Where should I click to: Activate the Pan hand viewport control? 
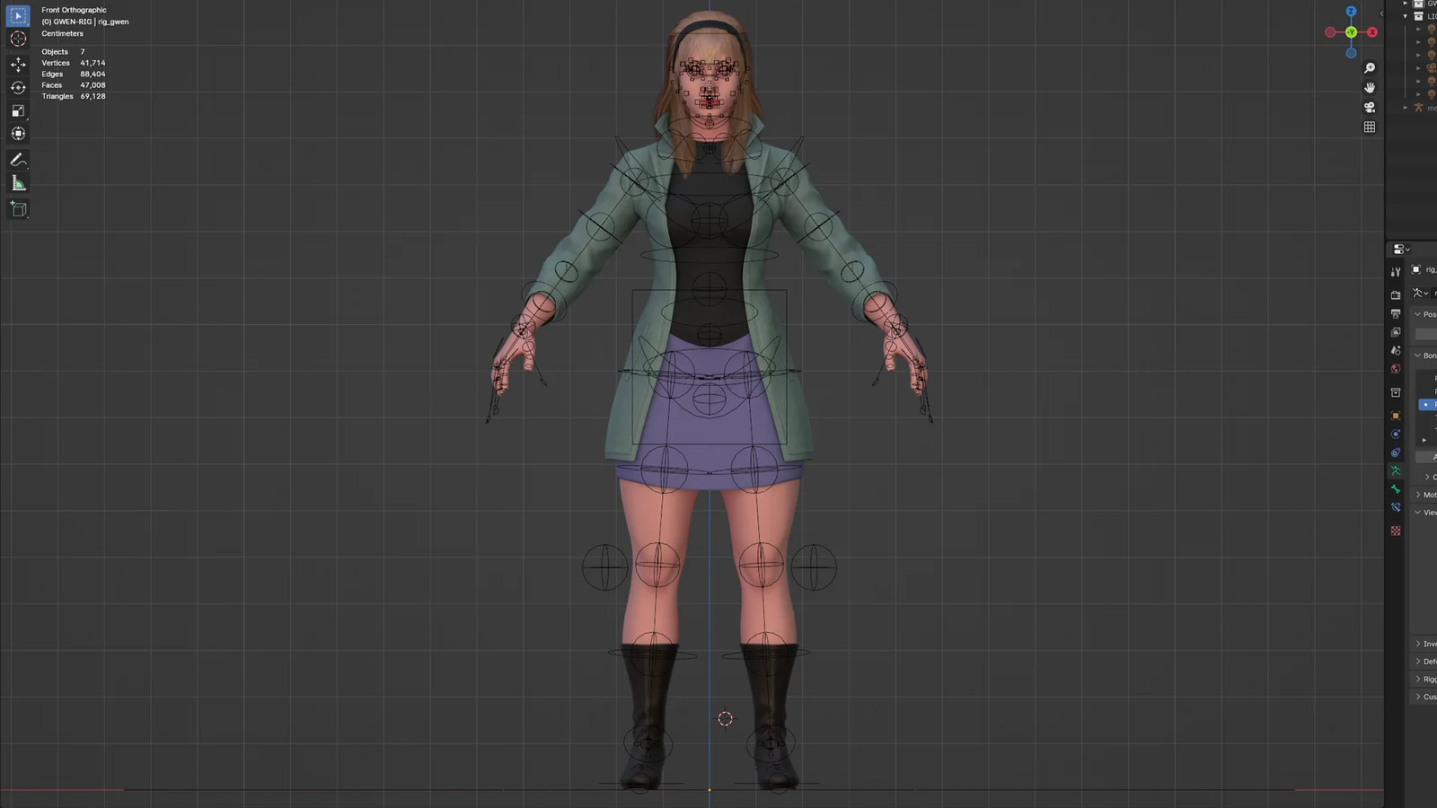click(1370, 87)
